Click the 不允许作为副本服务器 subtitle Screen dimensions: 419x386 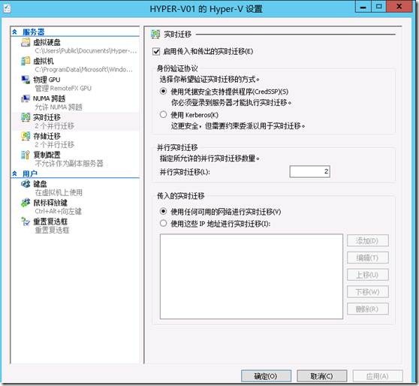tap(69, 163)
